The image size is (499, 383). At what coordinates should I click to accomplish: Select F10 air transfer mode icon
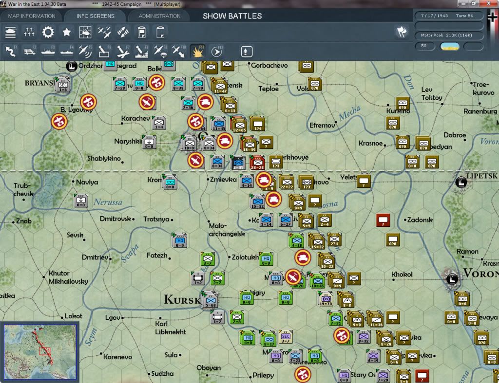click(179, 52)
